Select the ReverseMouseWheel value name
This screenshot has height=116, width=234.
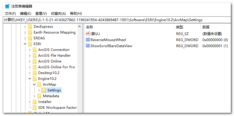tap(108, 40)
